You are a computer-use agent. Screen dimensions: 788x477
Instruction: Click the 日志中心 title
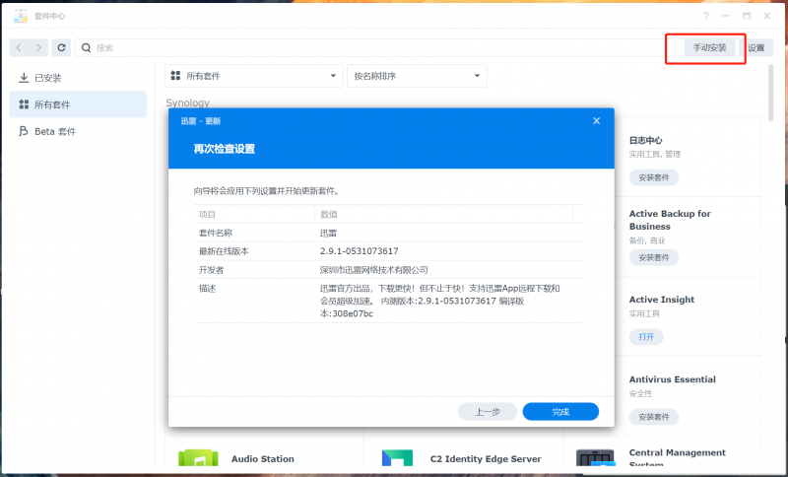click(645, 140)
